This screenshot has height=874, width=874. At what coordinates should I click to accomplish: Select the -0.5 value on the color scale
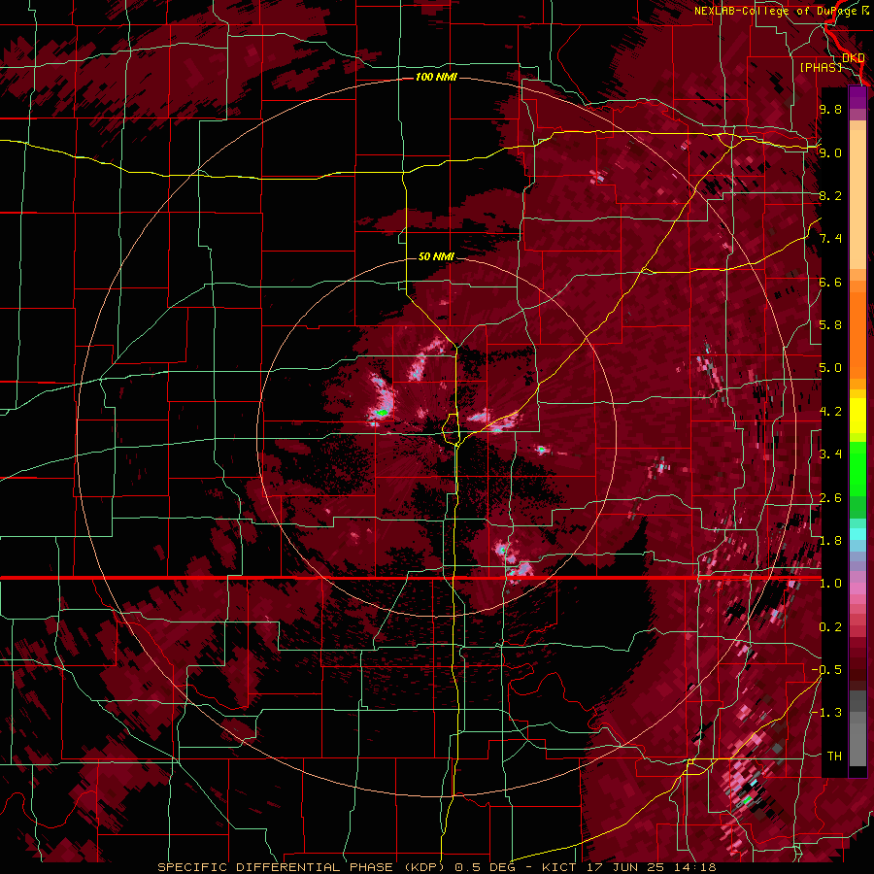[x=826, y=670]
